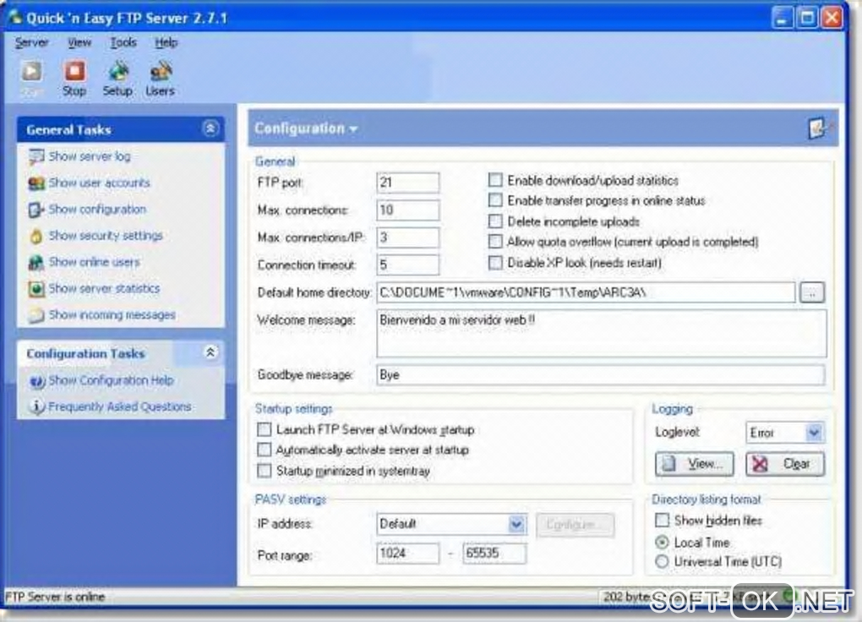Image resolution: width=862 pixels, height=622 pixels.
Task: Click the Show online users icon
Action: 36,262
